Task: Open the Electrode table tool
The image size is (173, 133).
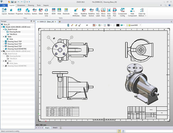Action: (x=66, y=11)
